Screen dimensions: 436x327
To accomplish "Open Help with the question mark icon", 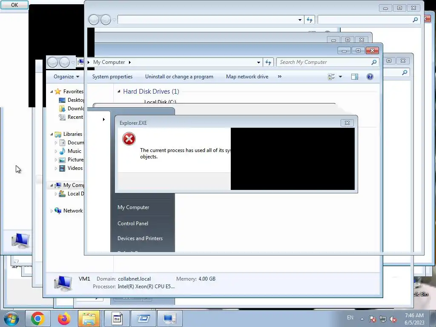I will (x=370, y=77).
